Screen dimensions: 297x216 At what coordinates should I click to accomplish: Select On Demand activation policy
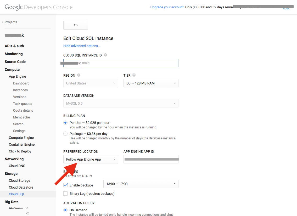pos(65,210)
